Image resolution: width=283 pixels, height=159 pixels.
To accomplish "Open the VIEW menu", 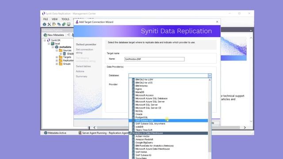I will pyautogui.click(x=55, y=19).
